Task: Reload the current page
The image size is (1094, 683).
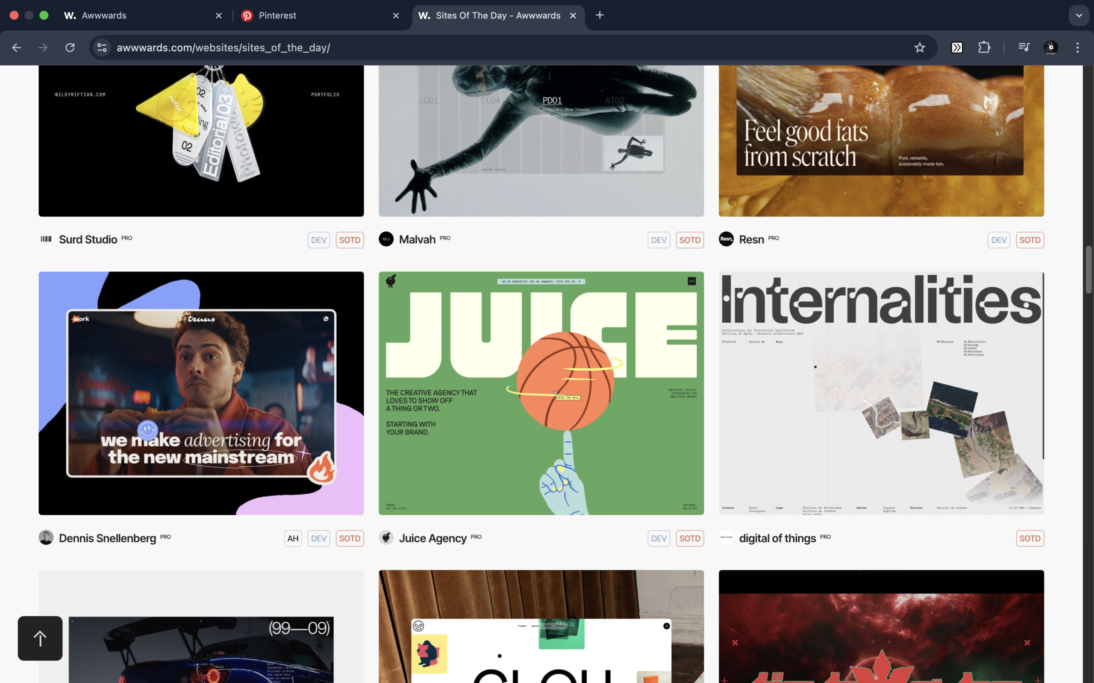Action: [70, 47]
